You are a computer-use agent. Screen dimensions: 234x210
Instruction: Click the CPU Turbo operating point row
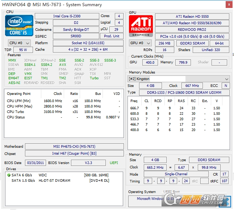pyautogui.click(x=63, y=112)
